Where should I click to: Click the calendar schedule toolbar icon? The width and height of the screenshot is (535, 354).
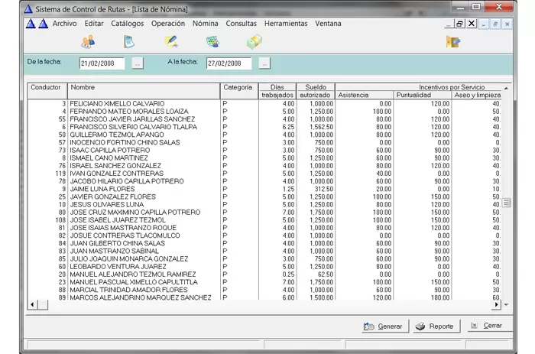213,42
